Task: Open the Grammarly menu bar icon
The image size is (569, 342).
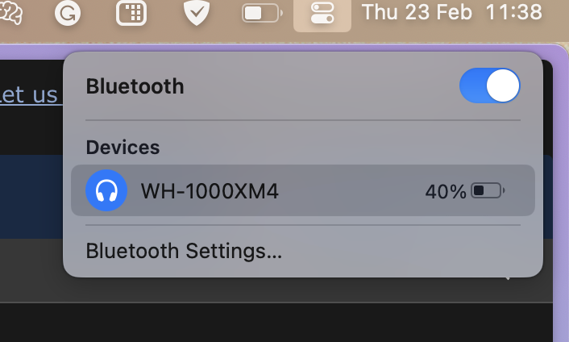Action: tap(68, 13)
